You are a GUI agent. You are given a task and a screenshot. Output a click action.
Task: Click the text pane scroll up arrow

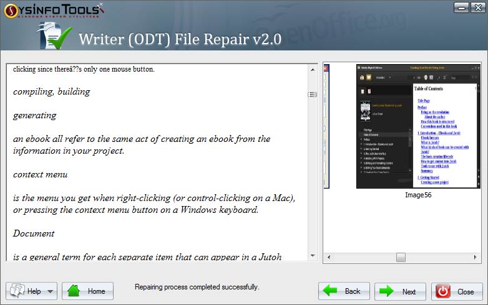pos(313,68)
